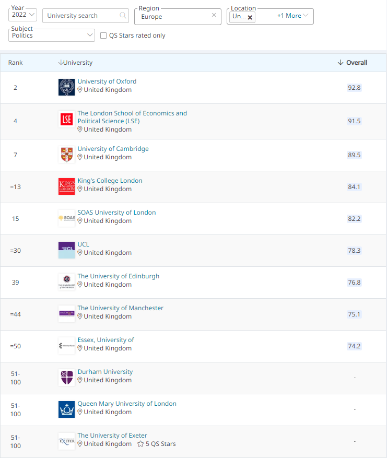The image size is (387, 458).
Task: Open UCL university link
Action: pos(83,244)
